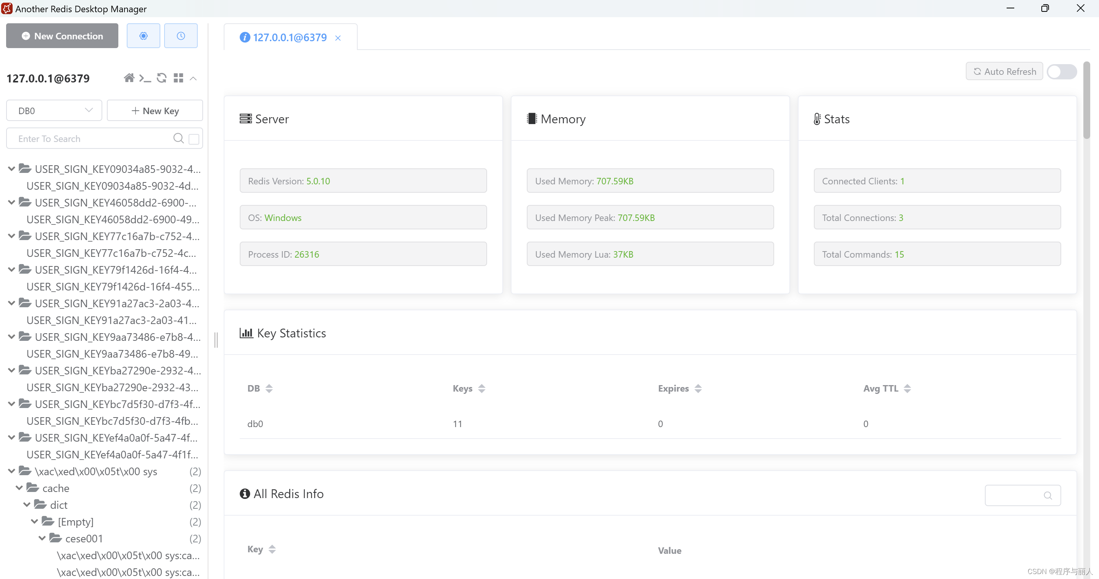The width and height of the screenshot is (1099, 579).
Task: Click the stats bar chart icon
Action: [246, 333]
